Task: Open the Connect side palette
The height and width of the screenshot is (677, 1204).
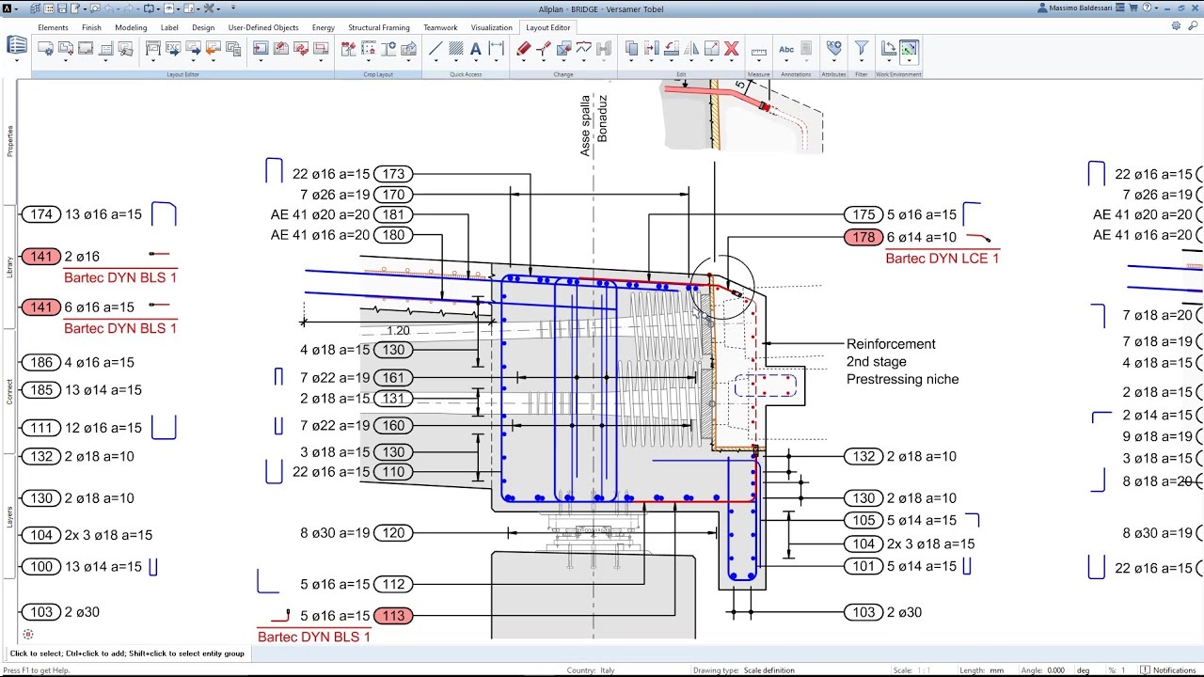Action: tap(9, 391)
